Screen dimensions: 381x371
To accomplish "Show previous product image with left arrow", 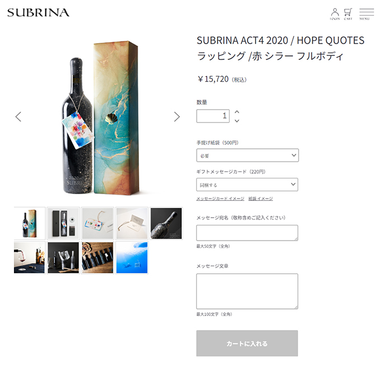I will point(18,117).
